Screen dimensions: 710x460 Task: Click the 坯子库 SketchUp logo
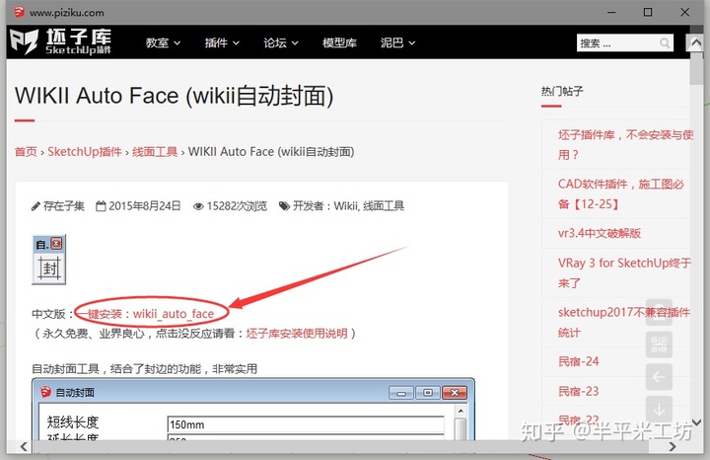pos(60,41)
